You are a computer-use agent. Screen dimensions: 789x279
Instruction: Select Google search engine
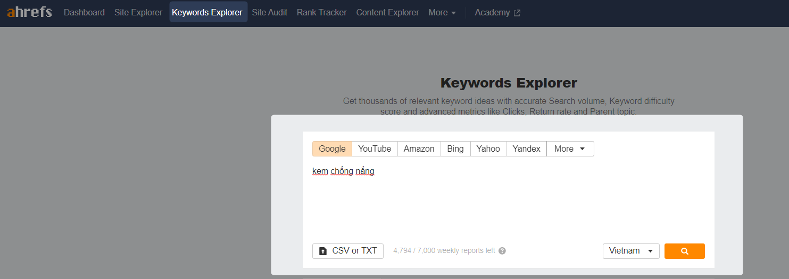tap(332, 149)
